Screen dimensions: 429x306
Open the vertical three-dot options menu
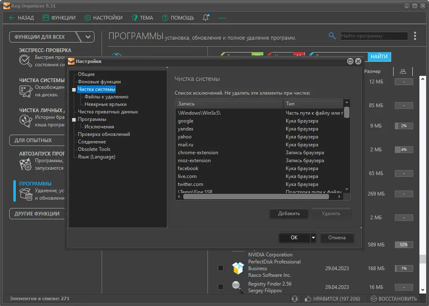coord(415,36)
